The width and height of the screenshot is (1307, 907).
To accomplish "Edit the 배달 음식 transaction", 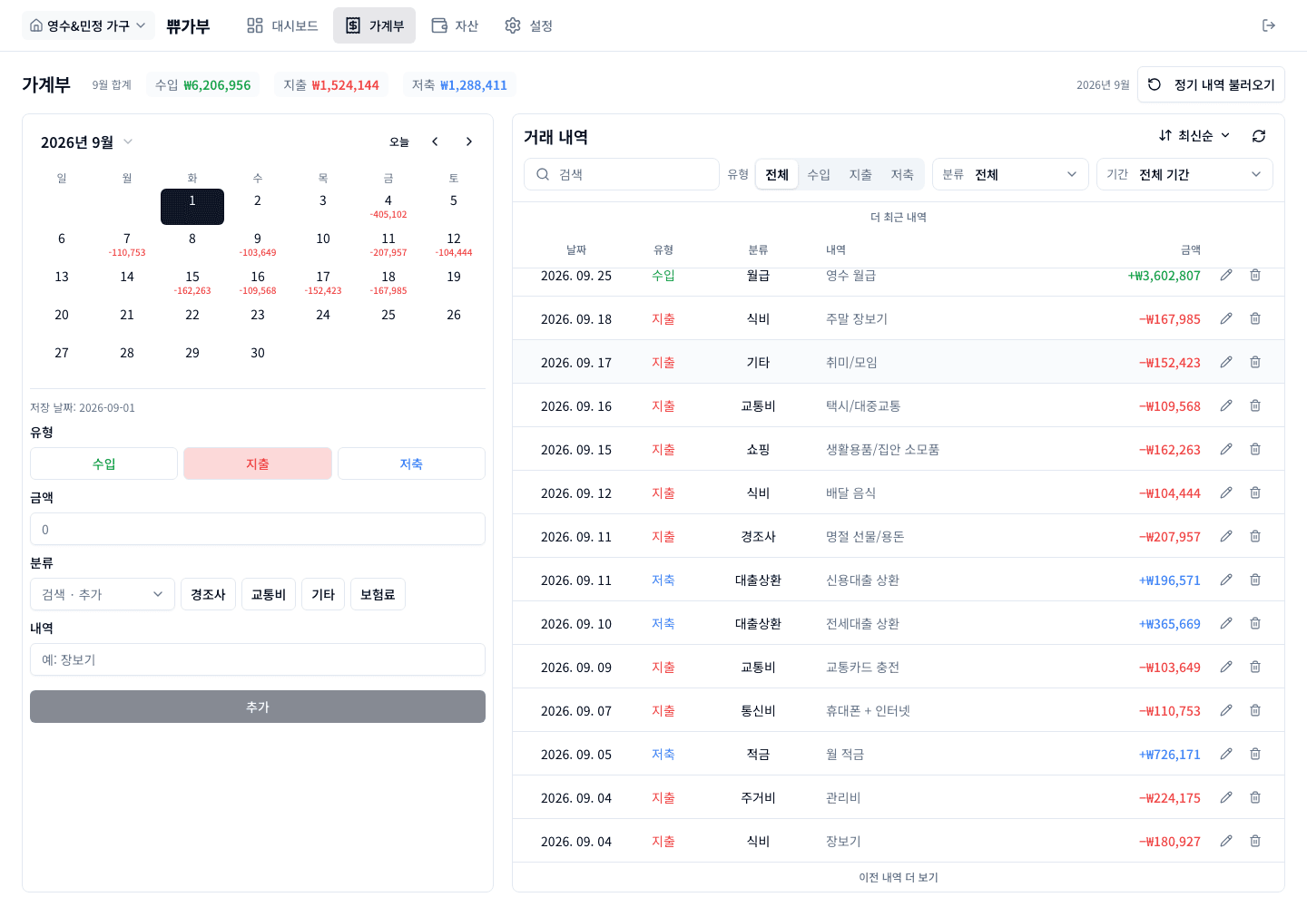I will (1226, 493).
